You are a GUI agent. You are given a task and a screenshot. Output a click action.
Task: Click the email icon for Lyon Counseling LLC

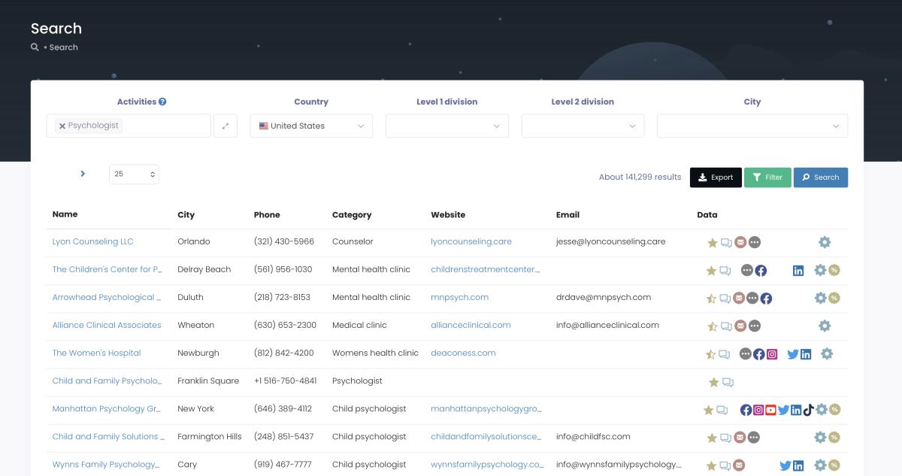[740, 242]
